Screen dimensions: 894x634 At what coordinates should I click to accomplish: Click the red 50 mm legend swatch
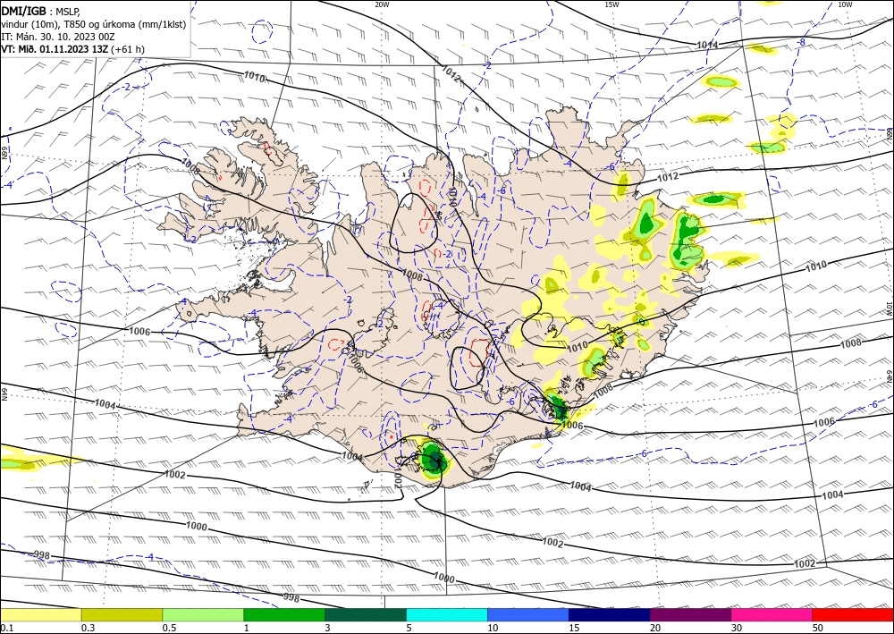(x=853, y=614)
